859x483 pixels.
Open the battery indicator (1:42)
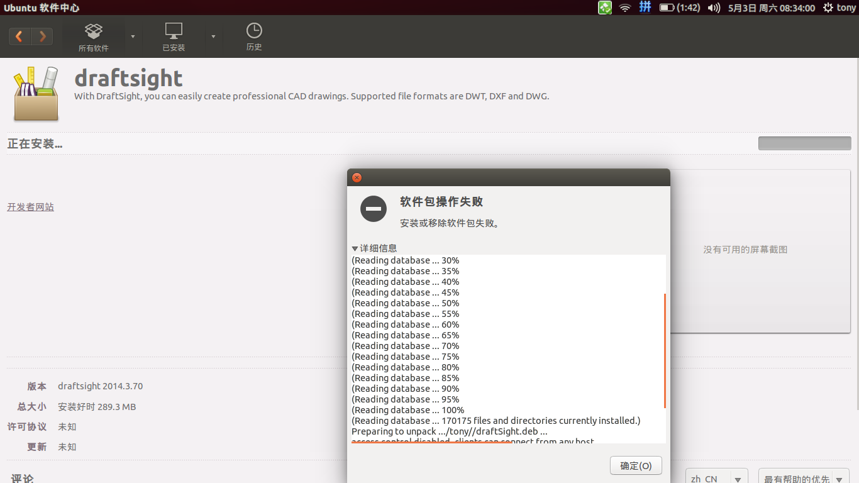pos(680,8)
